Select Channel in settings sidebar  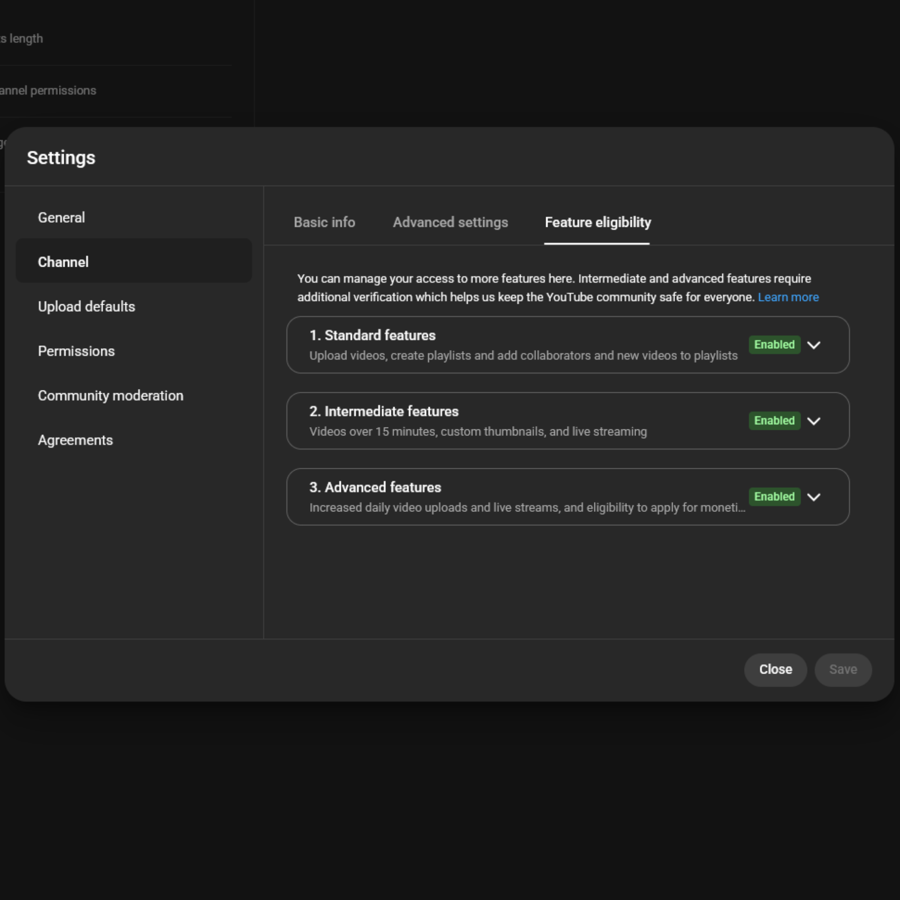[63, 262]
